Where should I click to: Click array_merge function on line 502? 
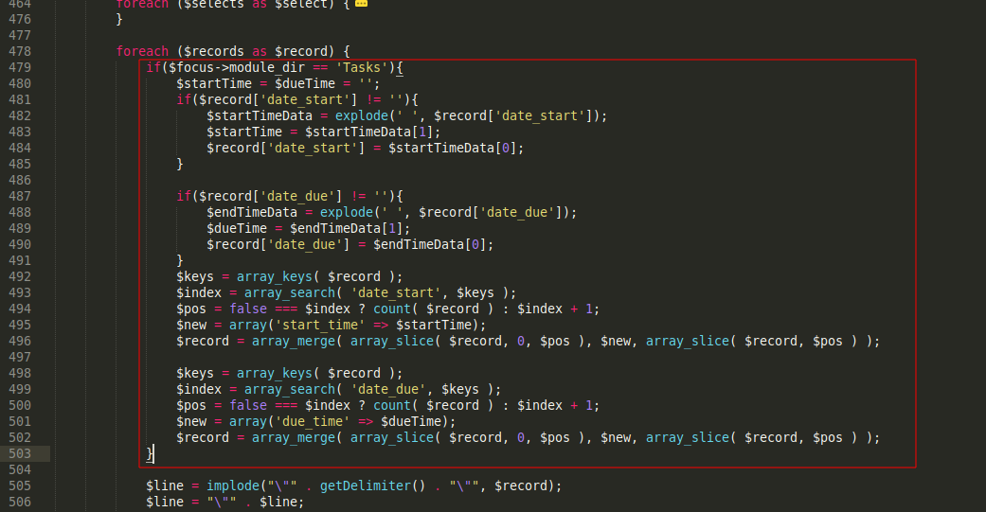pos(293,438)
